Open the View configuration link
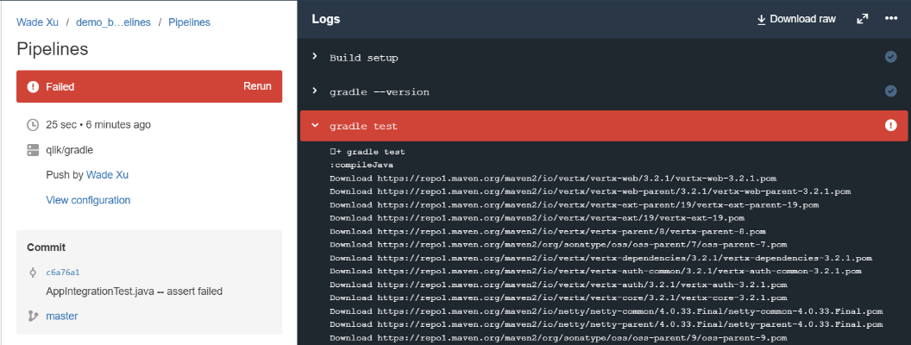 coord(88,200)
